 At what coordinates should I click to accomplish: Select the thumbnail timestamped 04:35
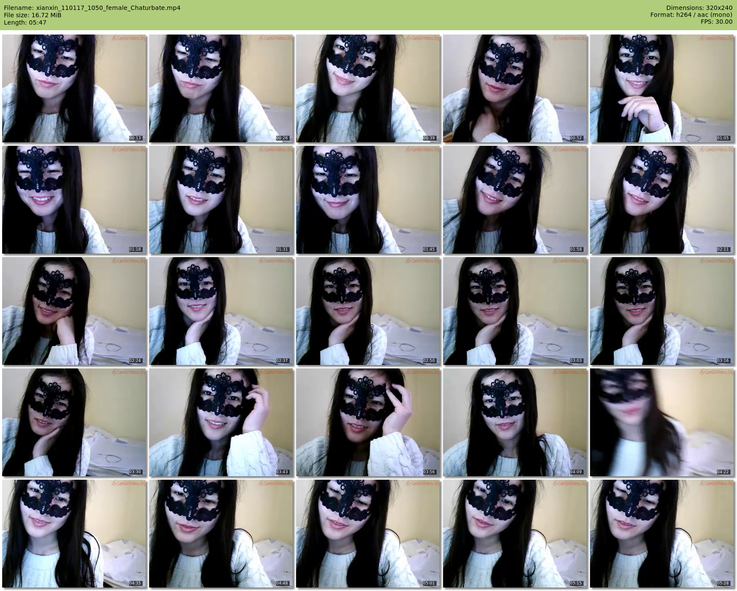click(x=74, y=534)
